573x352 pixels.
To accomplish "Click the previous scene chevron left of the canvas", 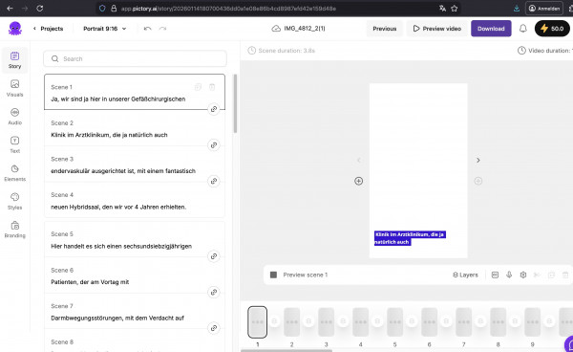I will pyautogui.click(x=359, y=161).
